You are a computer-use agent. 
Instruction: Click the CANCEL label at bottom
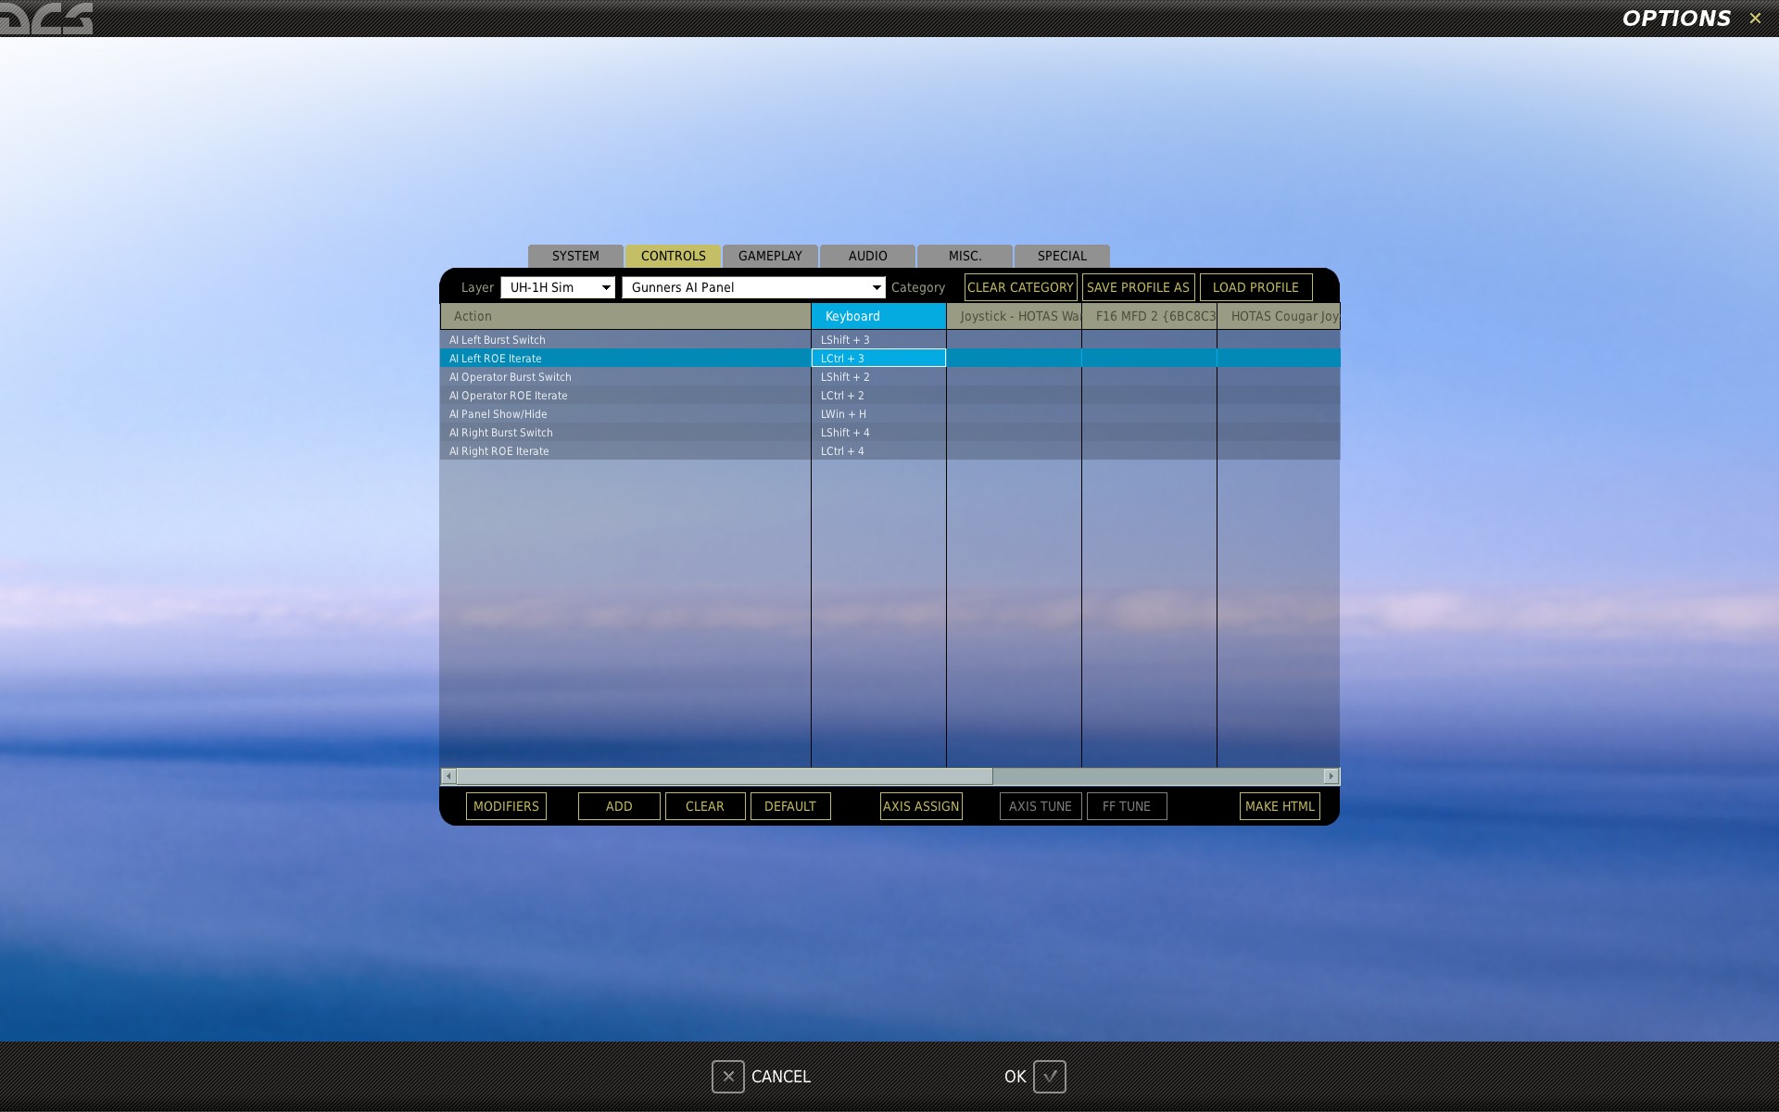click(781, 1077)
